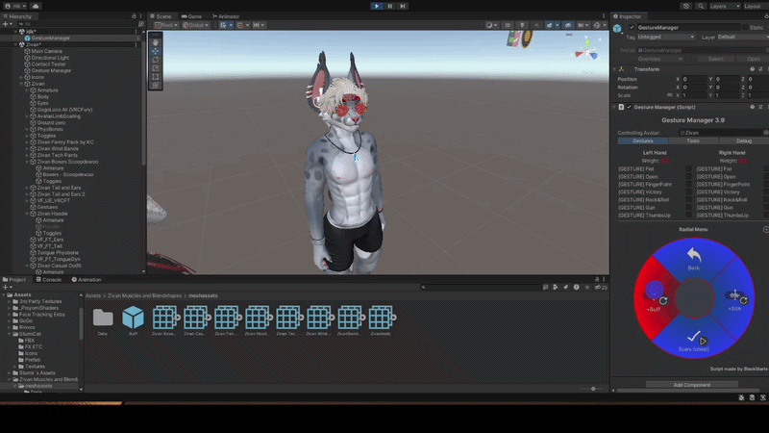Open the Layers dropdown in top toolbar
The image size is (769, 433).
point(721,6)
